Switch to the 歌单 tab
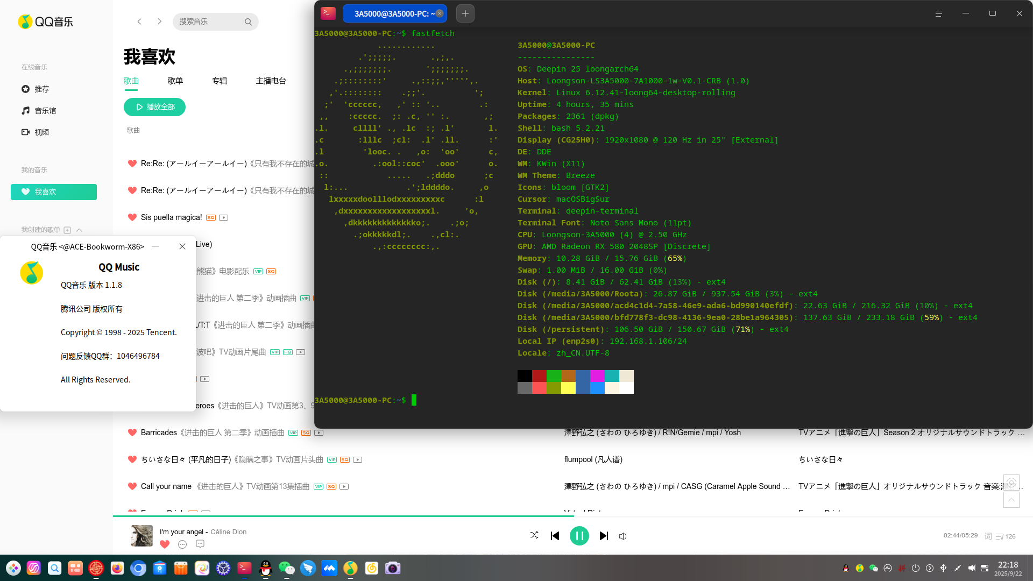This screenshot has height=581, width=1033. pos(175,81)
